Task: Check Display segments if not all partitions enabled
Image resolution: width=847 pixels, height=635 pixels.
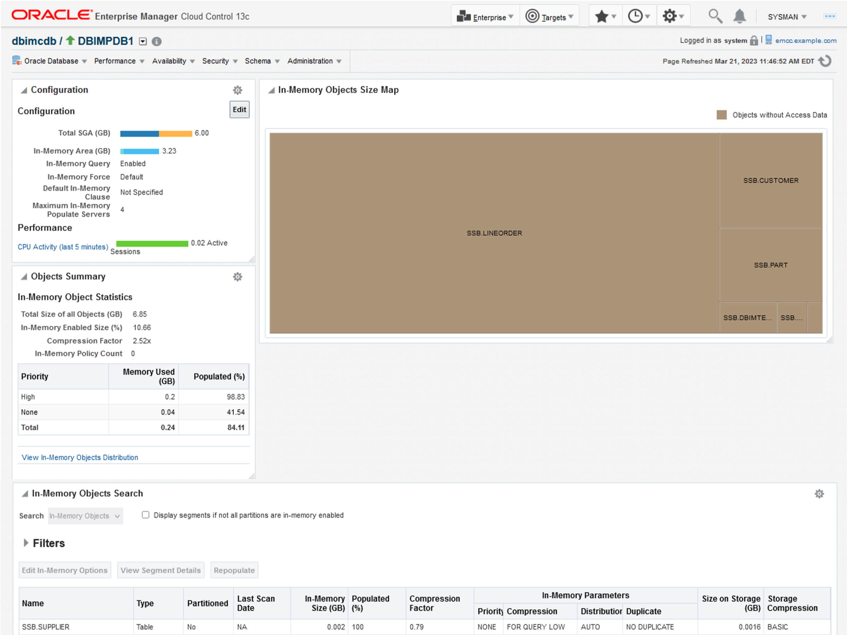Action: click(145, 515)
